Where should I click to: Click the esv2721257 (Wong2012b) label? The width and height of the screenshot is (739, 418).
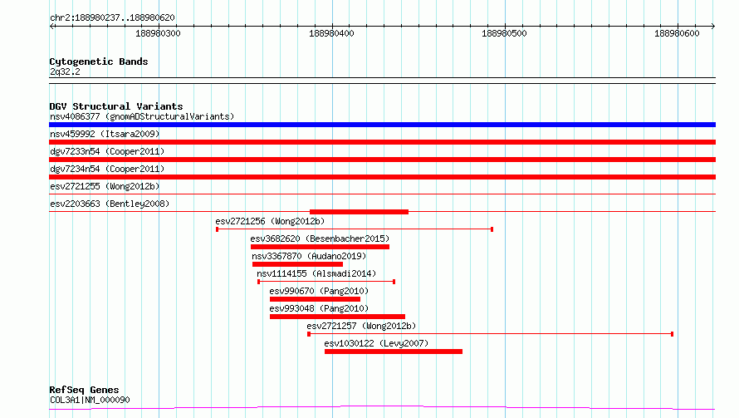click(361, 326)
